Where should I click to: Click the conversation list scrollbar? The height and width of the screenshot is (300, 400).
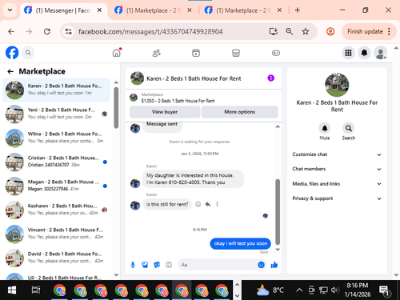(116, 108)
